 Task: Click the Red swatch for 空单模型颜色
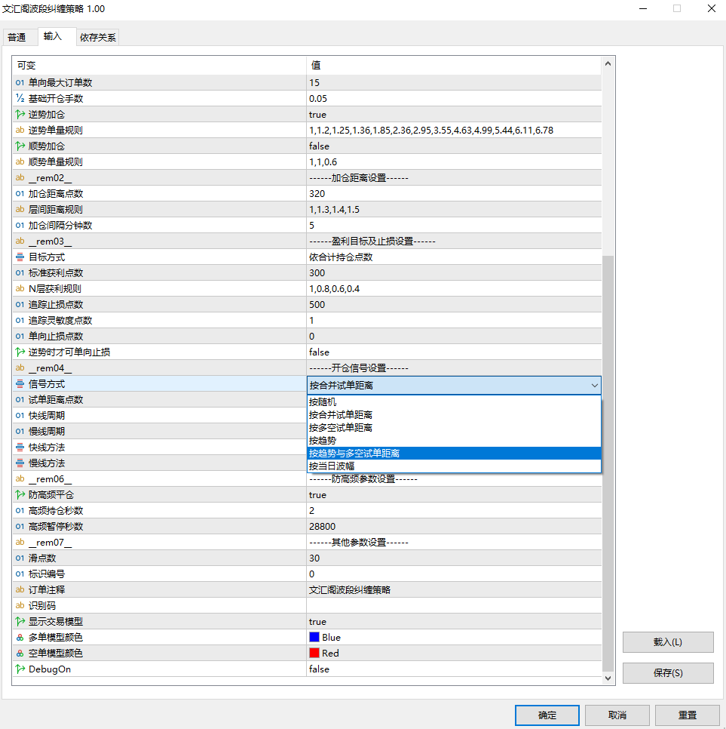click(x=314, y=654)
